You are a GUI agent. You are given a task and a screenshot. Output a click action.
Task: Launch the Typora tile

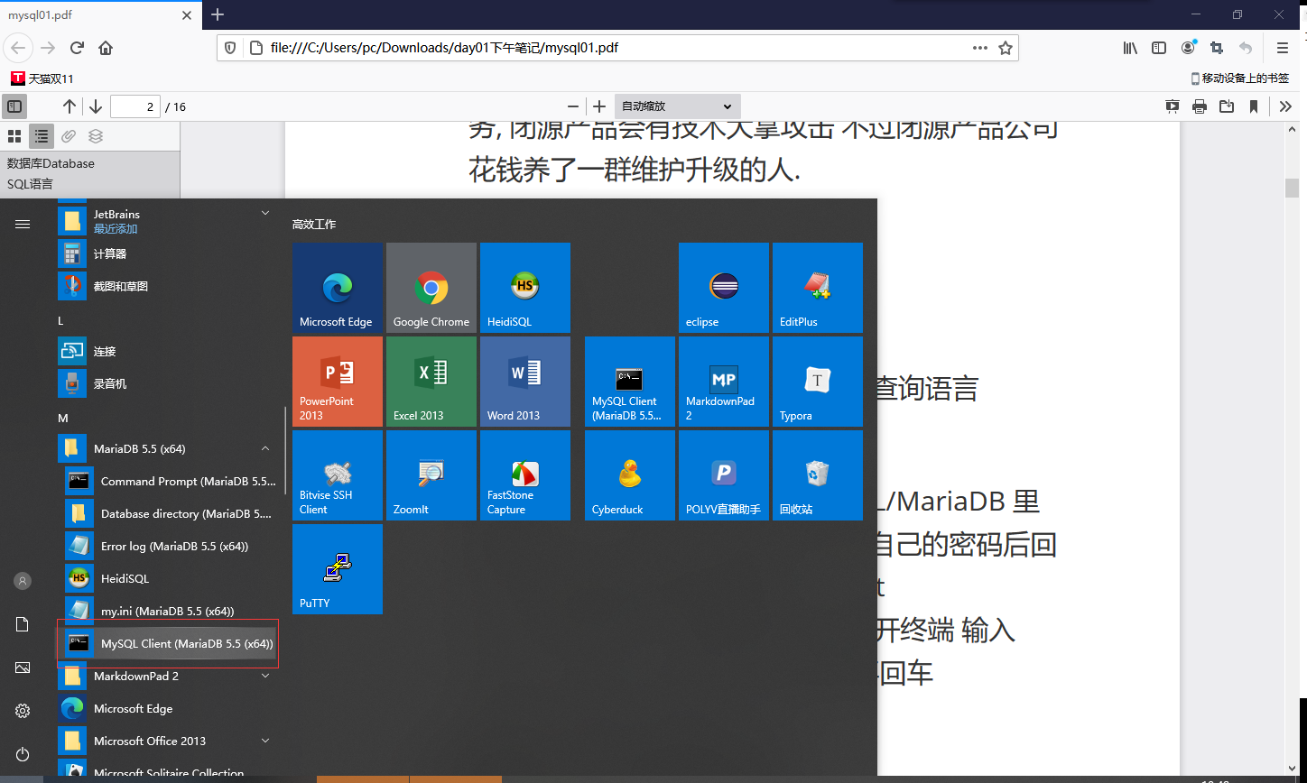point(818,382)
